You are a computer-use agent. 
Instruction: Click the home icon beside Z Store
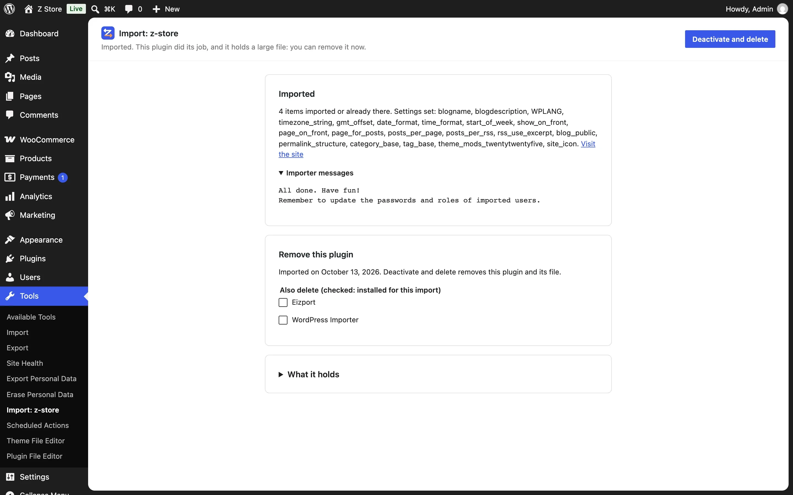(29, 9)
